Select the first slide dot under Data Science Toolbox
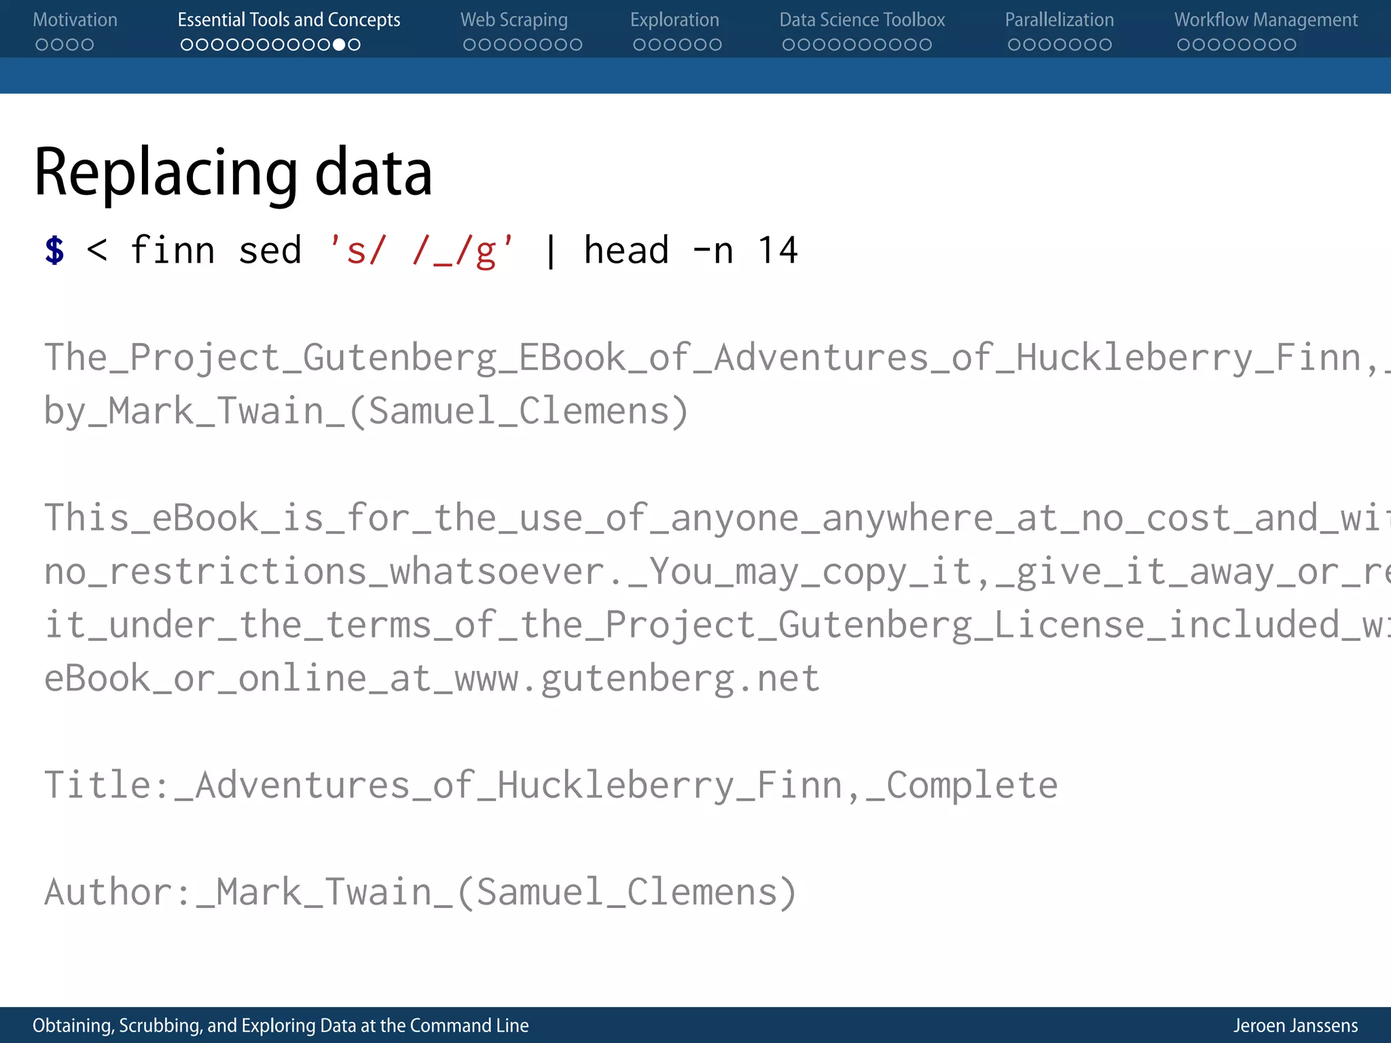 789,45
